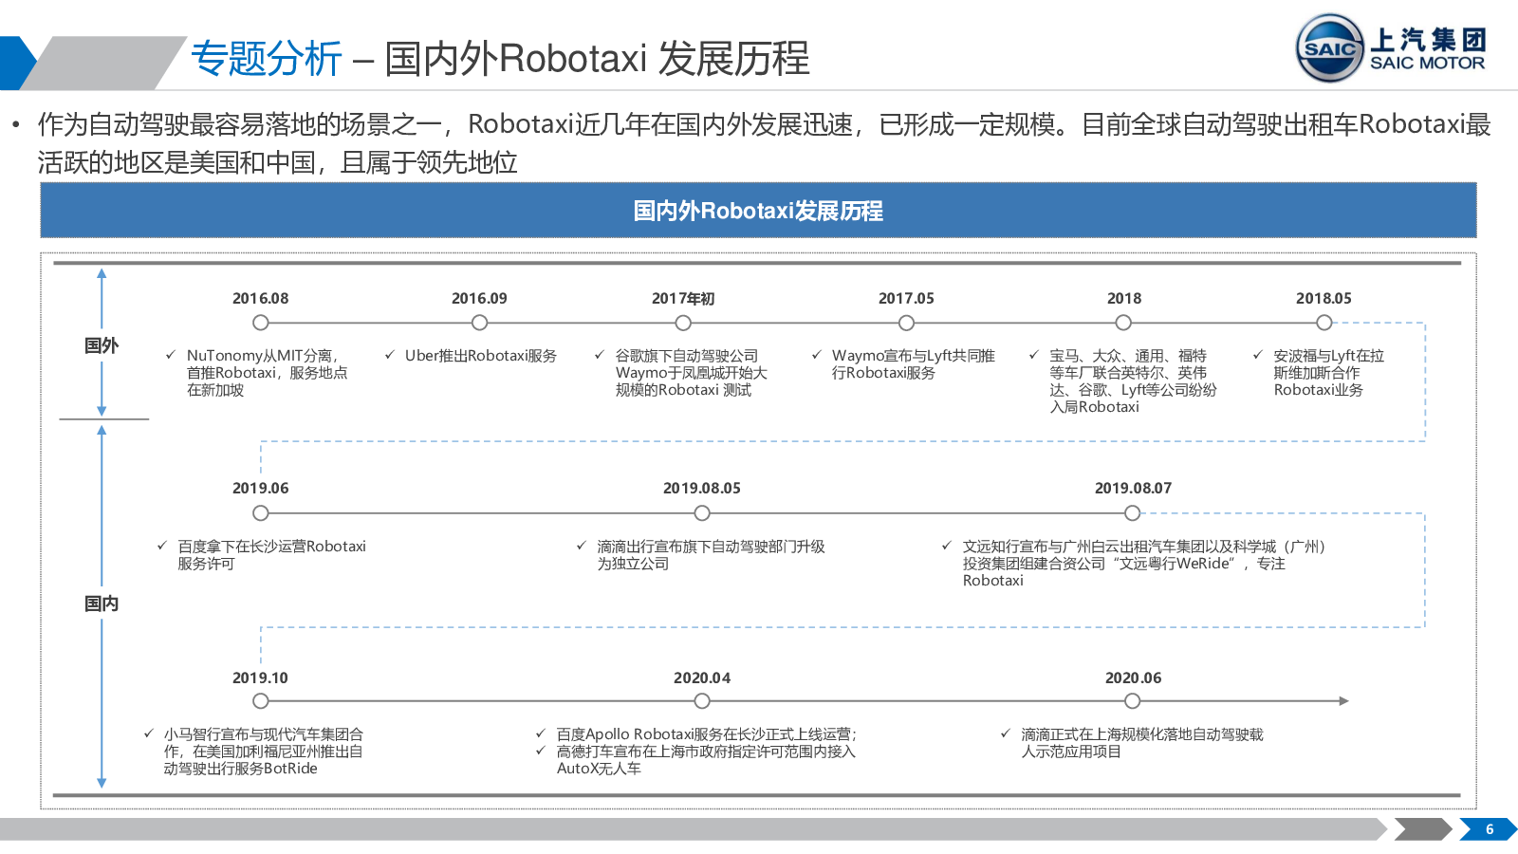Click the checkmark beside 安波福与Lyft entry
Viewport: 1518px width, 854px height.
(1258, 355)
